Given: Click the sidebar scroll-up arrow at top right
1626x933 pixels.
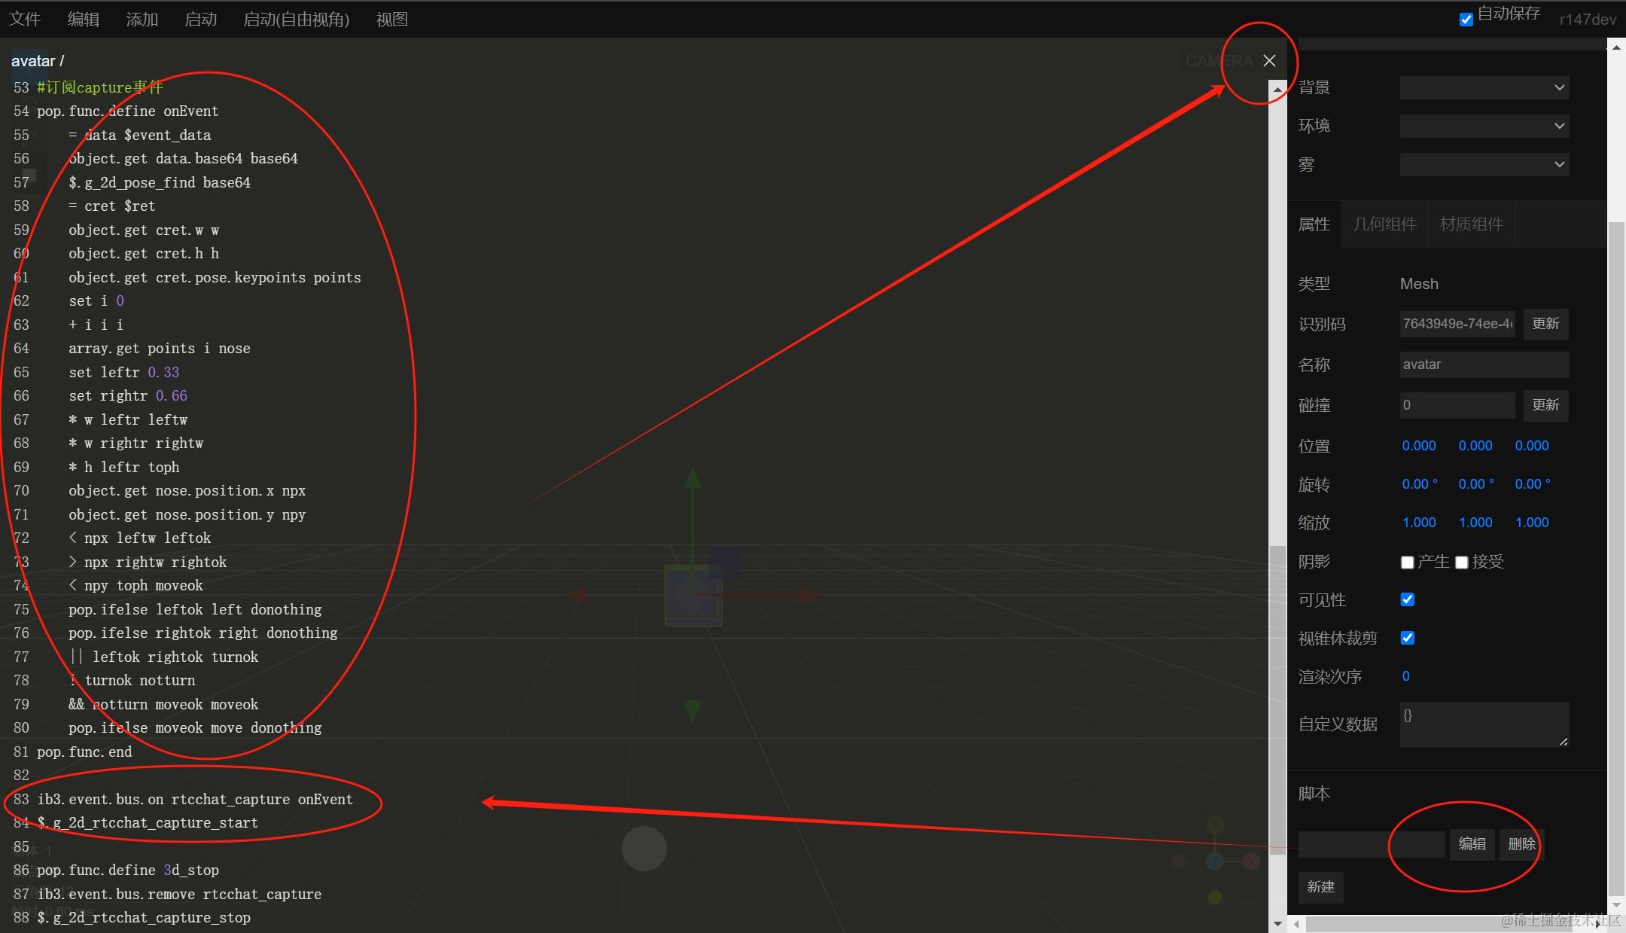Looking at the screenshot, I should tap(1616, 47).
